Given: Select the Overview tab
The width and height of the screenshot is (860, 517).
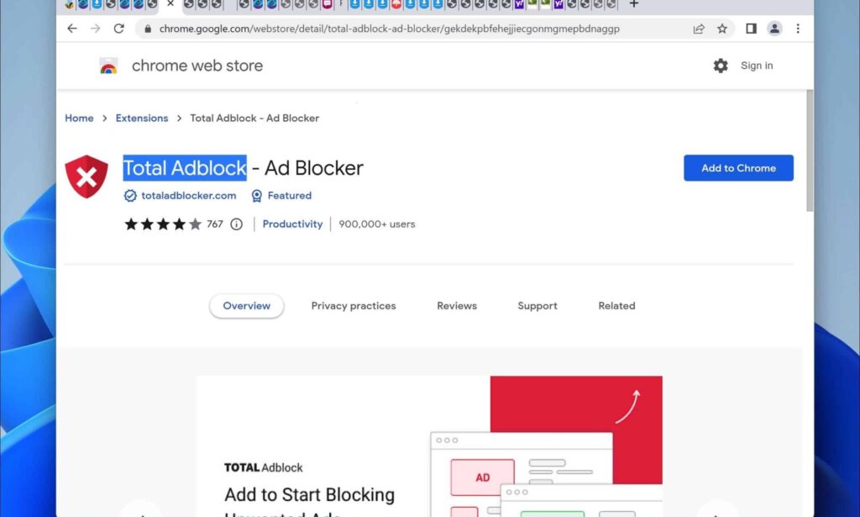Looking at the screenshot, I should [x=246, y=306].
